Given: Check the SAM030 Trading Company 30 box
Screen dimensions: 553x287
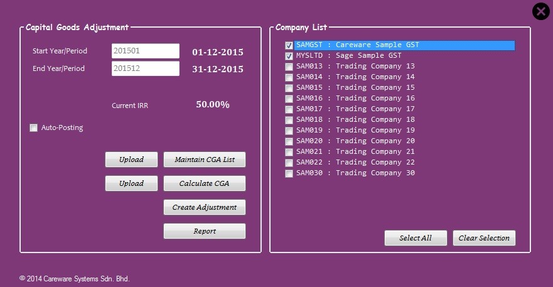Looking at the screenshot, I should (x=289, y=173).
